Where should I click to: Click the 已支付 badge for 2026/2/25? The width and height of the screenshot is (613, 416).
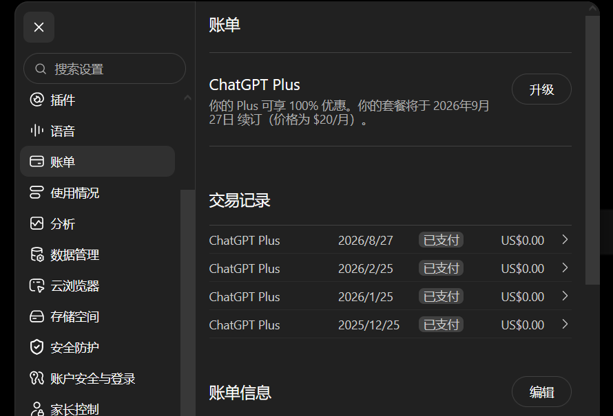pos(441,267)
